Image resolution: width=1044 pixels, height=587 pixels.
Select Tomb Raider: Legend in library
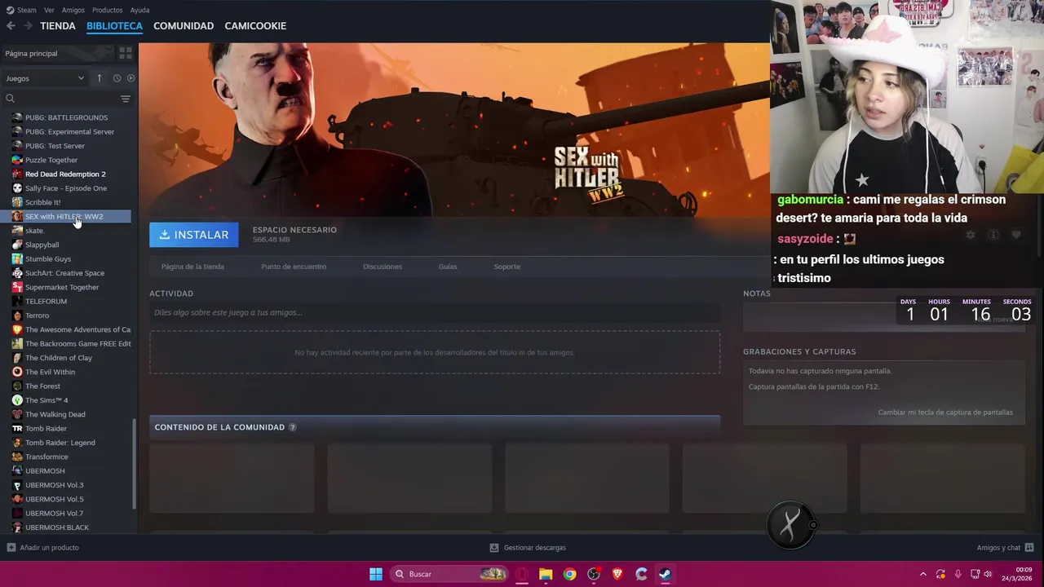[60, 443]
